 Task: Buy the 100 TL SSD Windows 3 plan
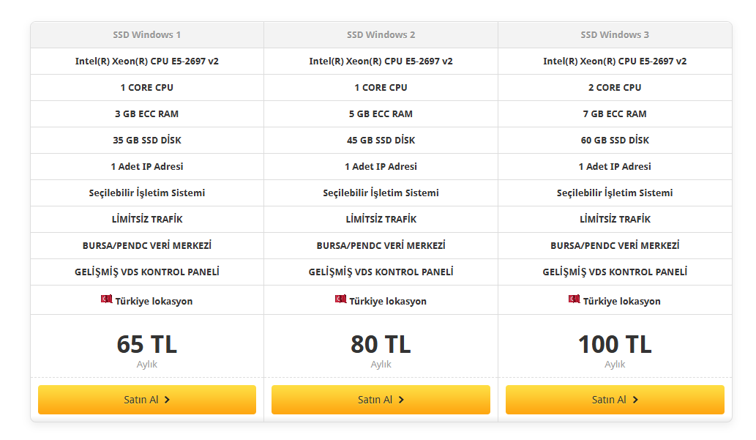pos(615,400)
